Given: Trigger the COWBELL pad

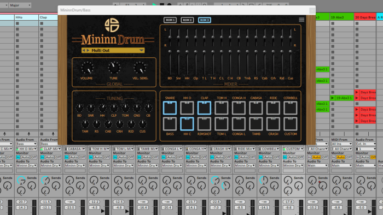Looking at the screenshot, I should (291, 108).
